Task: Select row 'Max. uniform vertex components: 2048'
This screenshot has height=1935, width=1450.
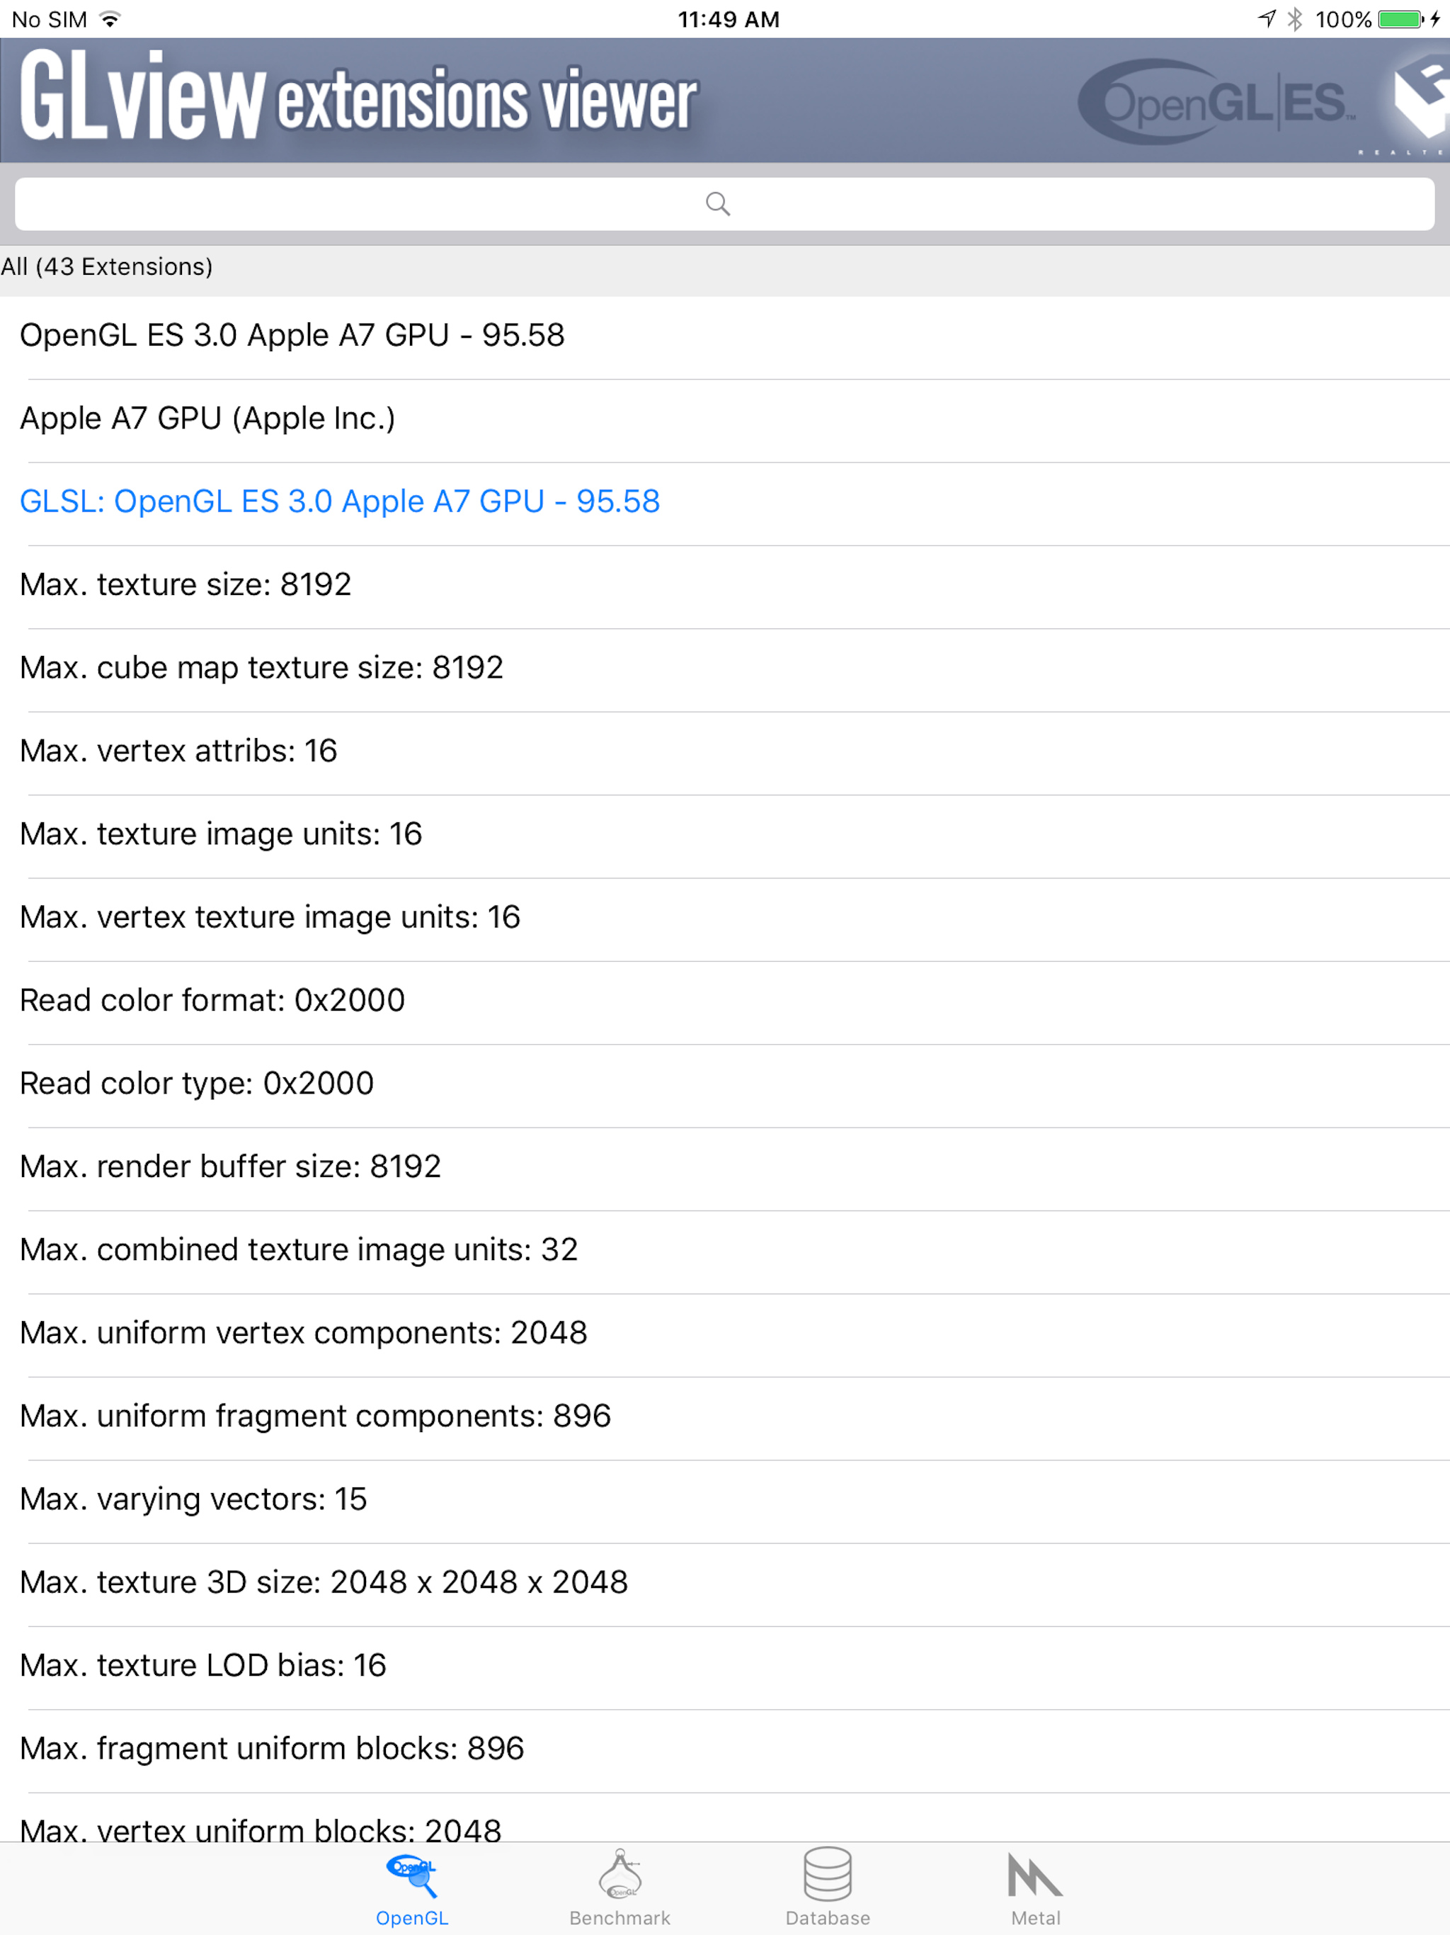Action: pos(725,1335)
